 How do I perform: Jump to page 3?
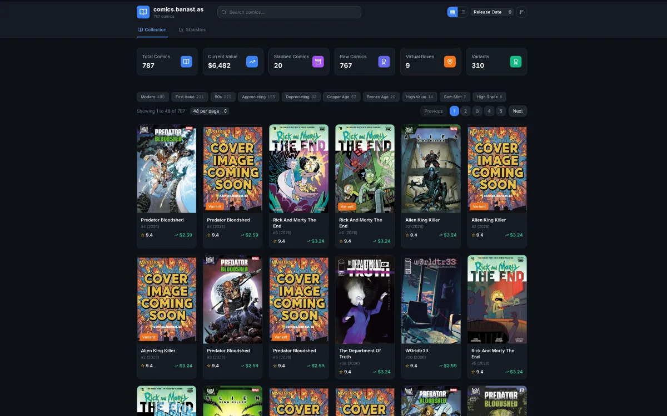tap(477, 111)
